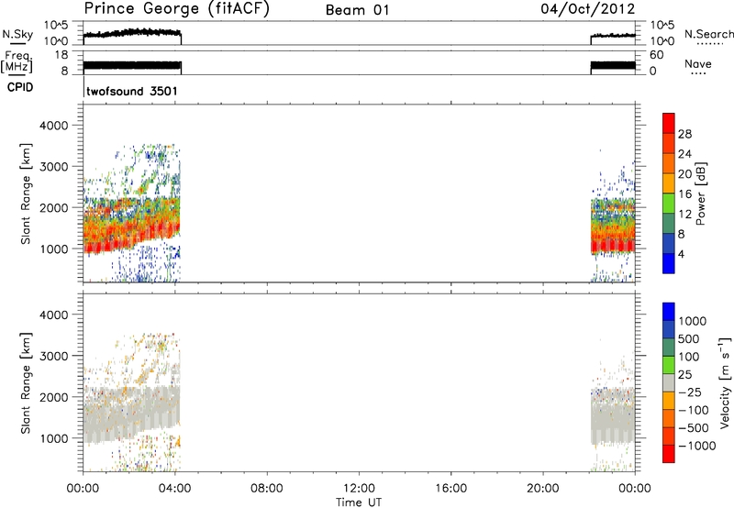Click the "3000" tick of the power panel
The width and height of the screenshot is (734, 508).
tap(53, 167)
